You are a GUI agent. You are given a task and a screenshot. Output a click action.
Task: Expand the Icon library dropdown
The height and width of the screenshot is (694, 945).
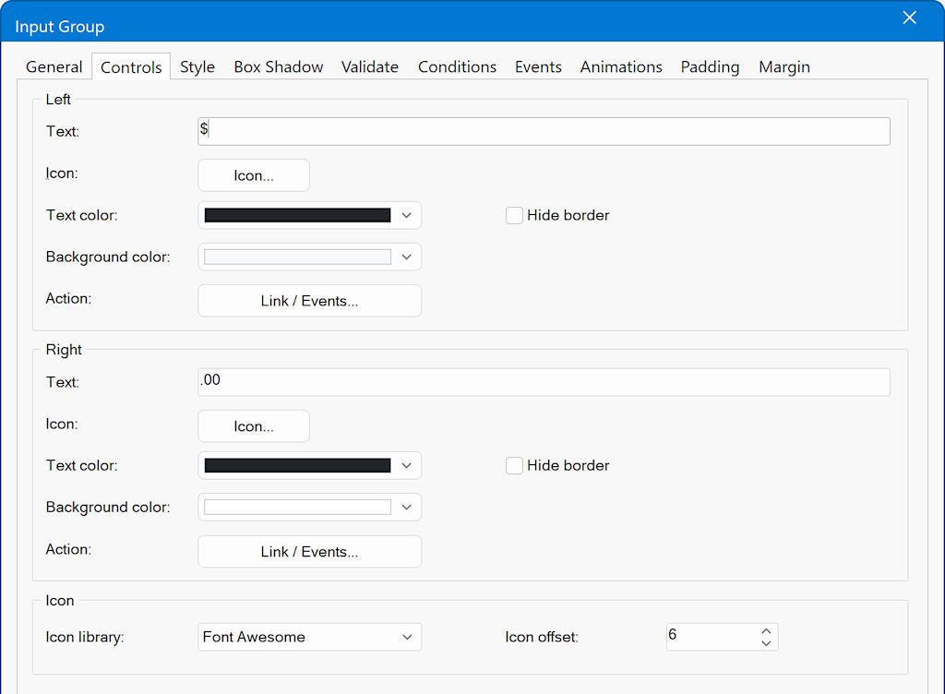(x=406, y=637)
